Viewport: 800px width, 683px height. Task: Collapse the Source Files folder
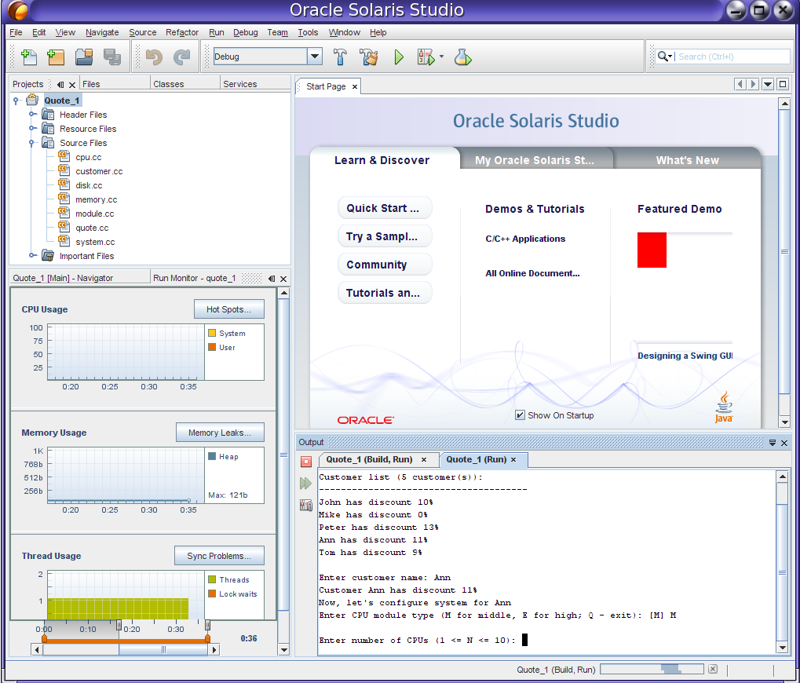pyautogui.click(x=33, y=143)
